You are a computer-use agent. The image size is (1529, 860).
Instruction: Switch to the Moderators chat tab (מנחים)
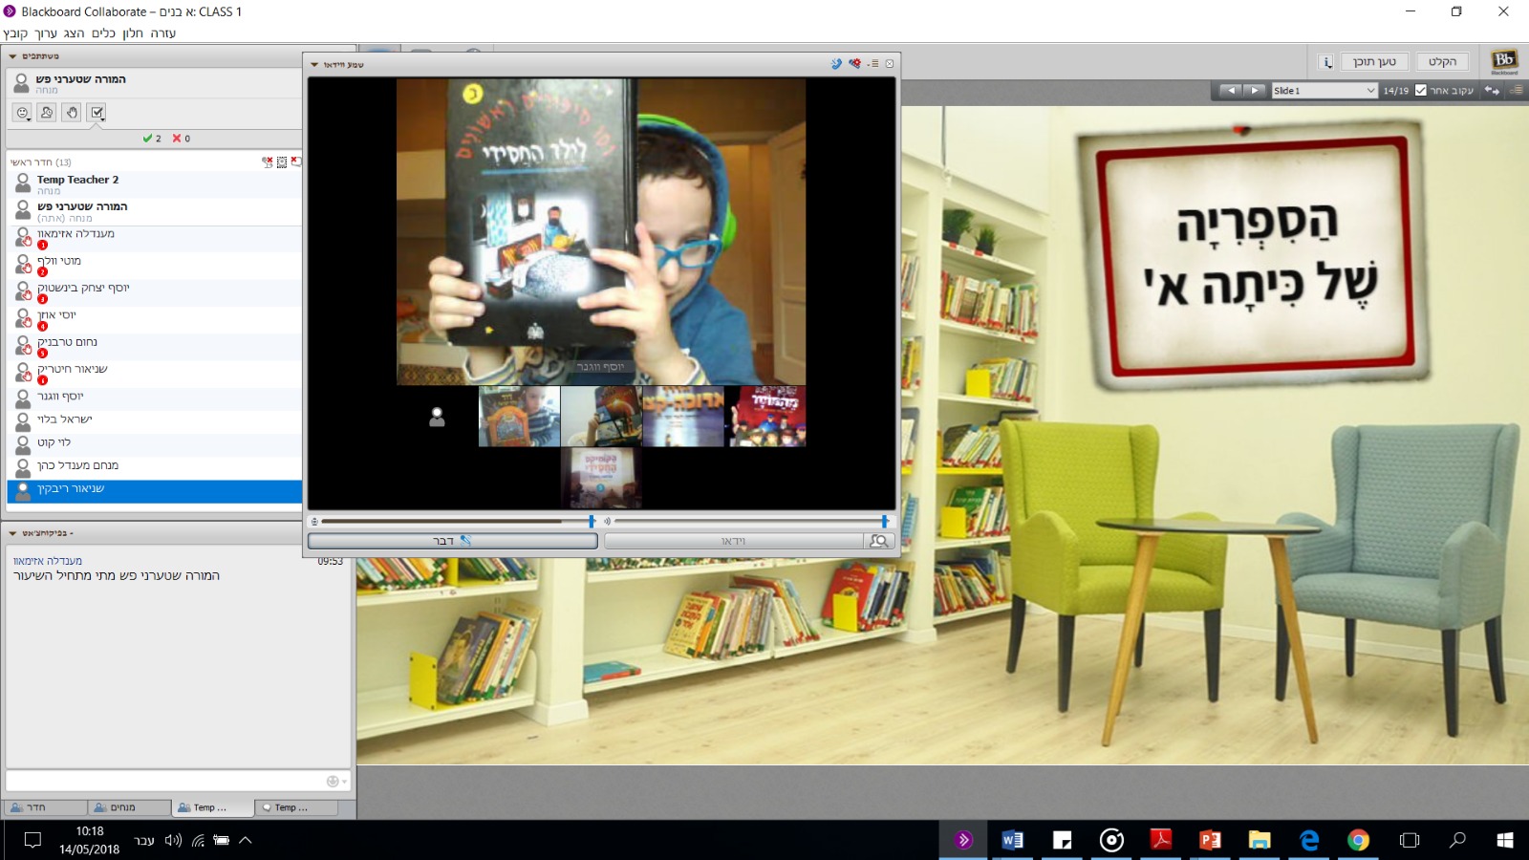(x=129, y=807)
